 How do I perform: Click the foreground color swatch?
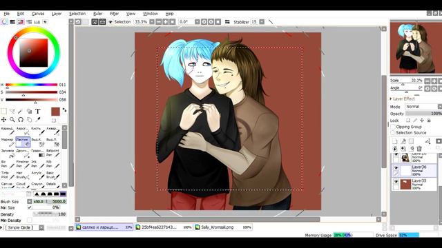click(55, 112)
